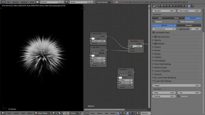205x115 pixels.
Task: Enable the Use Modifier Stack checkbox
Action: 154,32
